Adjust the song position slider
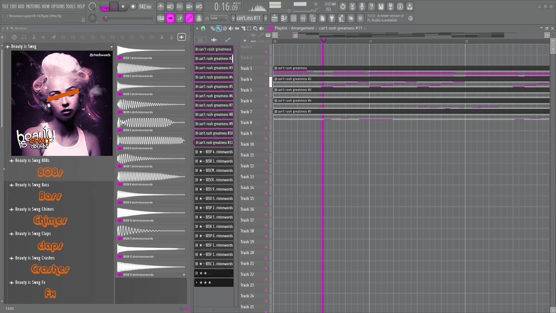Screen dimensions: 556x313 128,19
